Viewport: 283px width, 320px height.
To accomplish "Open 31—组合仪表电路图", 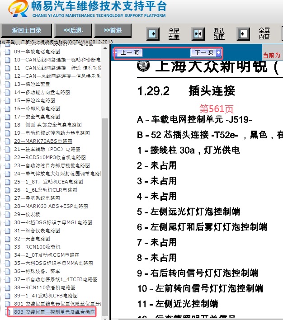I will coord(37,231).
